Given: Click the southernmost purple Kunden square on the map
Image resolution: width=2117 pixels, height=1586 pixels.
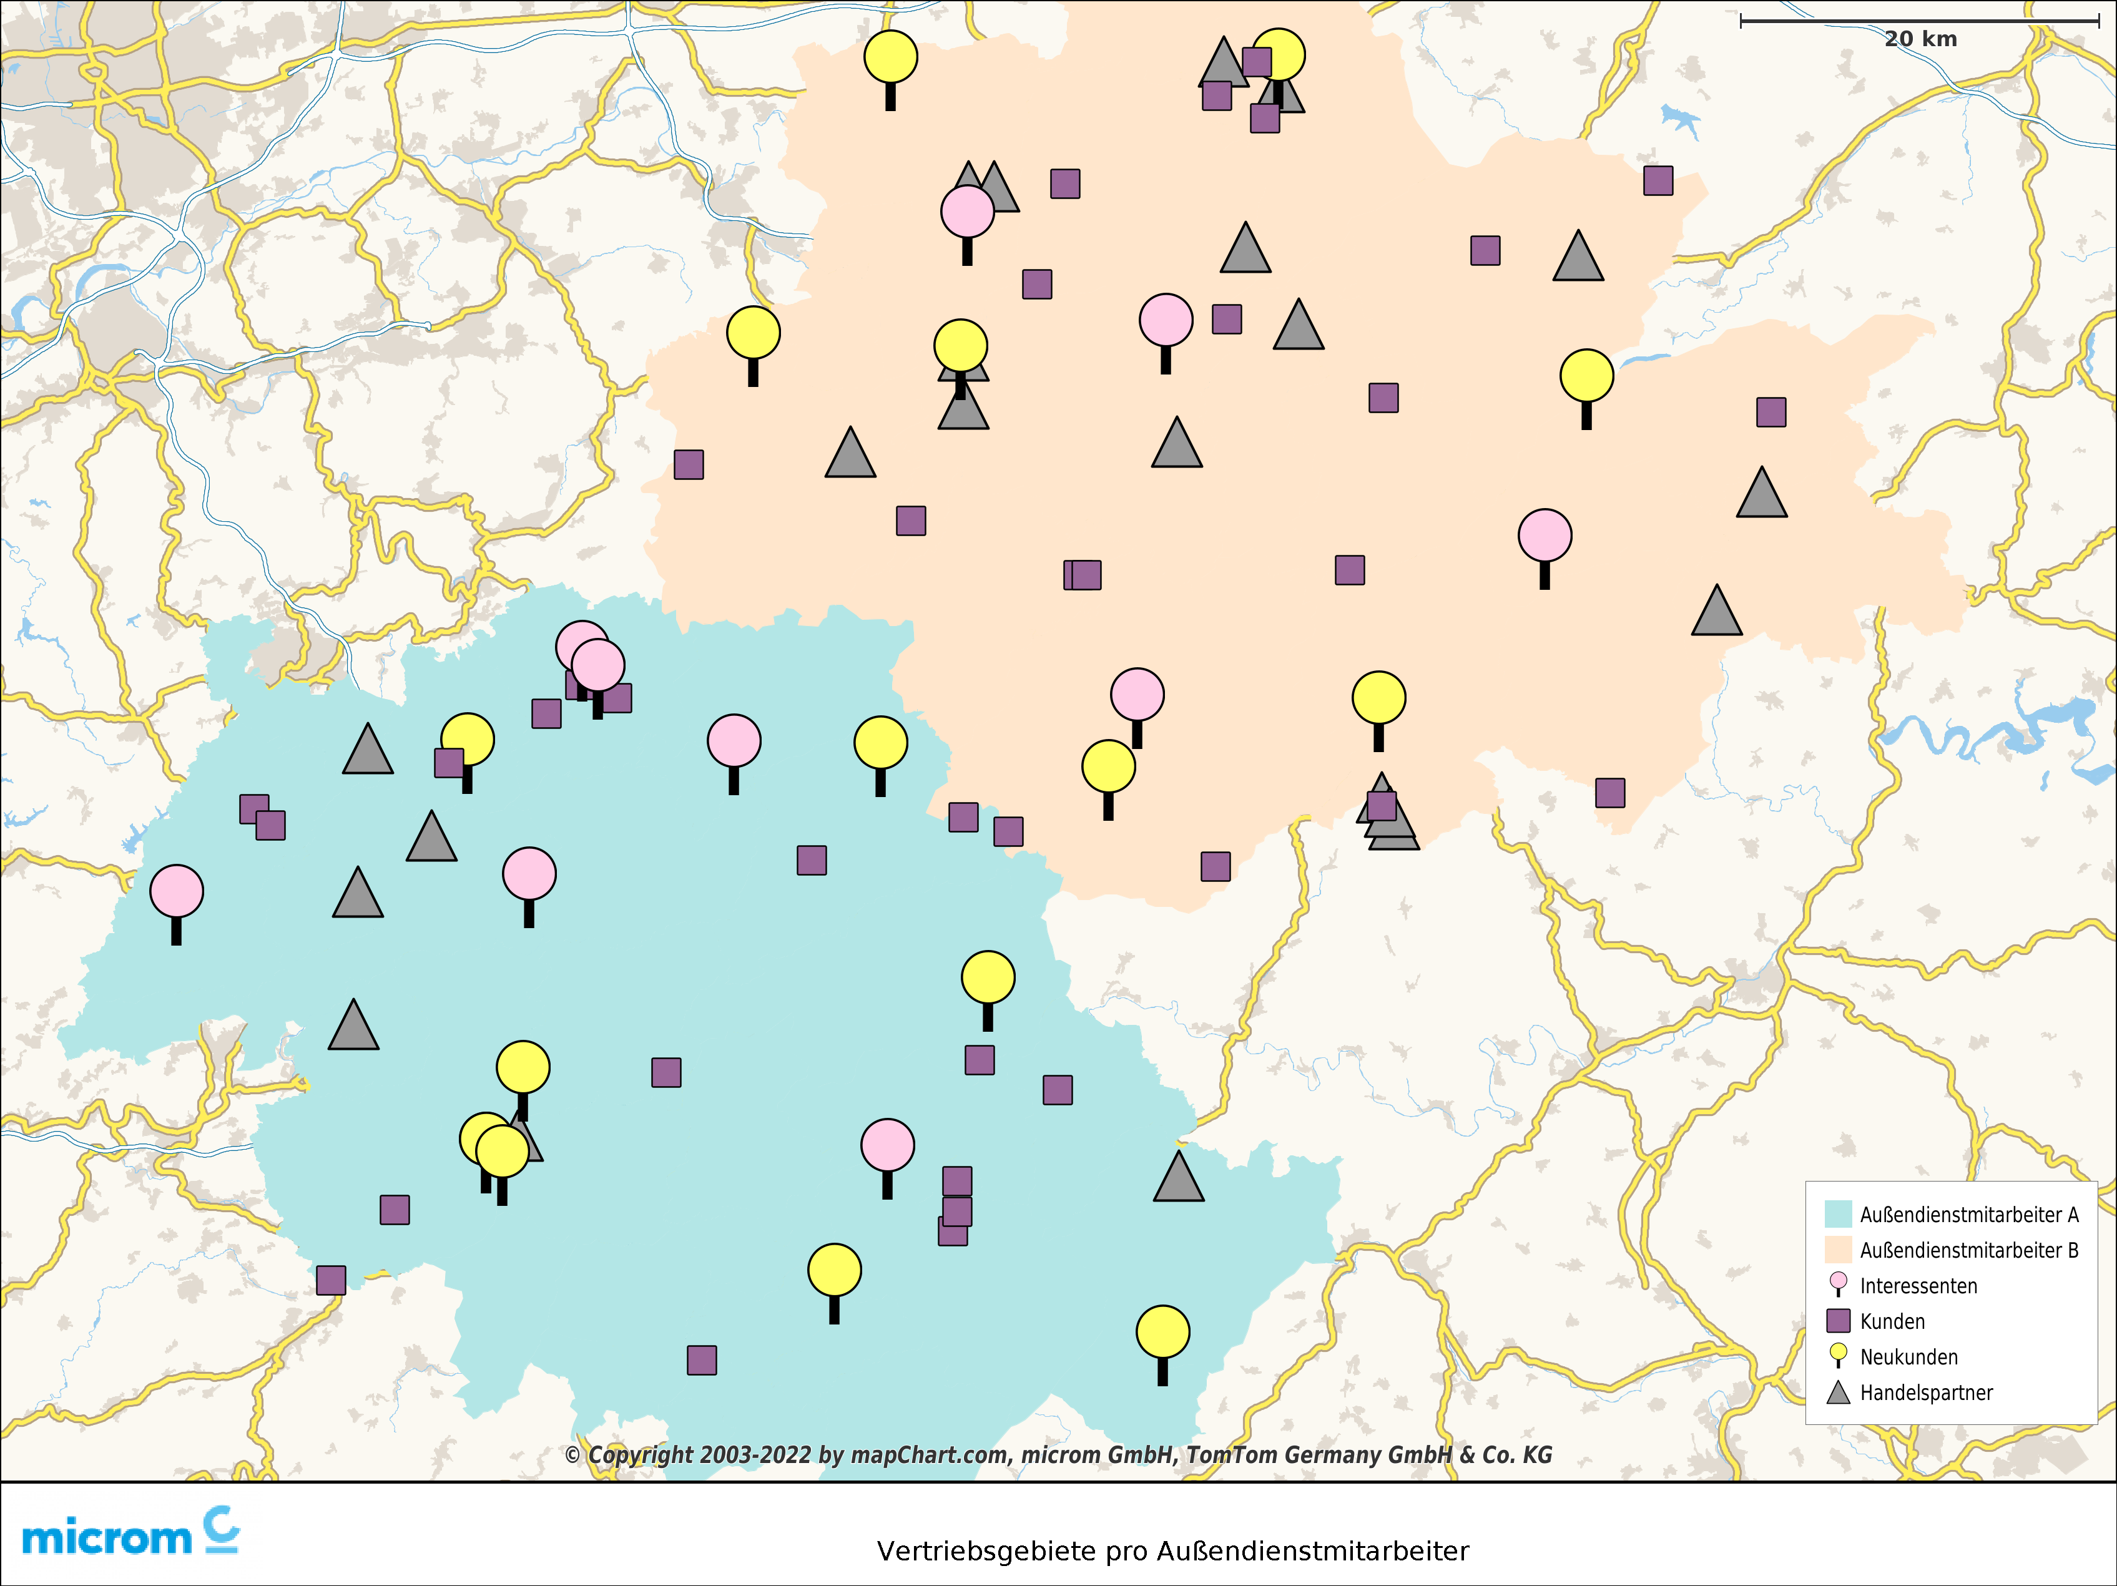Looking at the screenshot, I should pos(702,1360).
